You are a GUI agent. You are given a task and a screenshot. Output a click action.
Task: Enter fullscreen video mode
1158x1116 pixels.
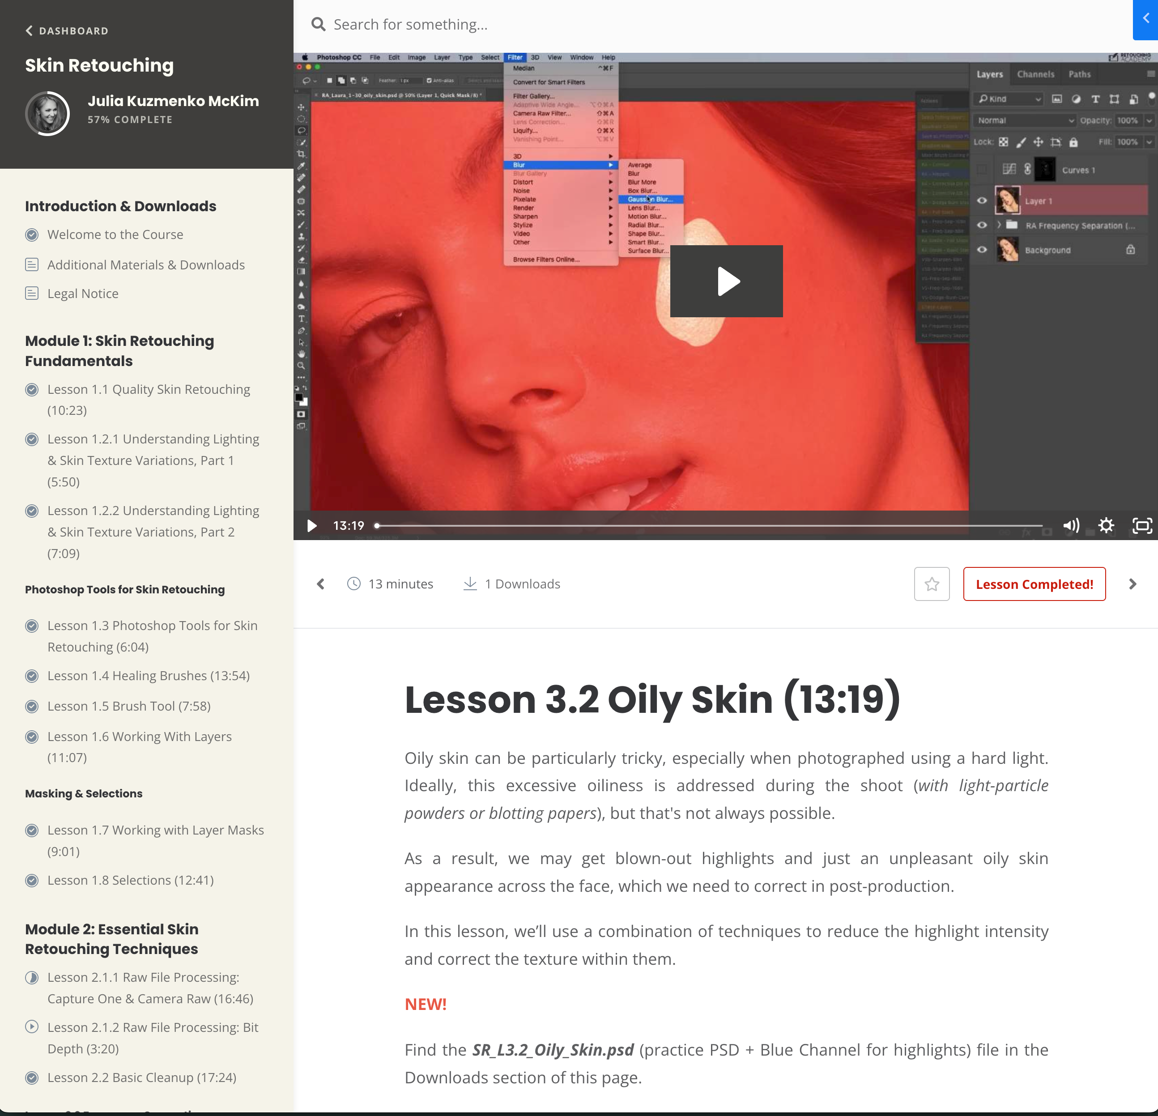[1141, 525]
